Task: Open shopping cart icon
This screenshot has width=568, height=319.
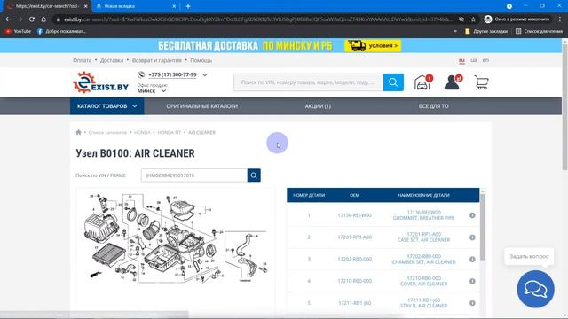Action: (x=481, y=82)
